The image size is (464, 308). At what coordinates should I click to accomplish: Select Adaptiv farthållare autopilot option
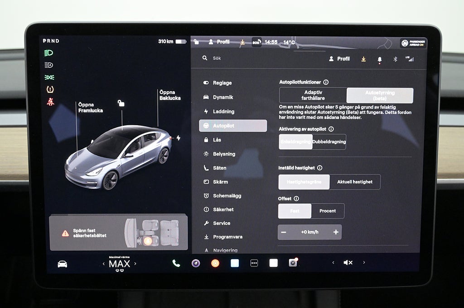pos(313,95)
